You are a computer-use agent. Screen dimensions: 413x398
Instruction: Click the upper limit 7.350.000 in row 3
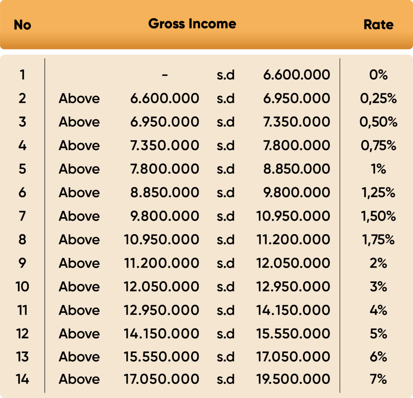(296, 122)
